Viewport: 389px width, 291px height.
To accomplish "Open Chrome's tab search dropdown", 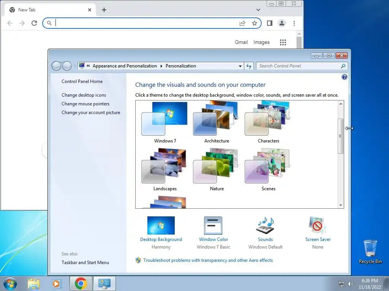I will (258, 10).
